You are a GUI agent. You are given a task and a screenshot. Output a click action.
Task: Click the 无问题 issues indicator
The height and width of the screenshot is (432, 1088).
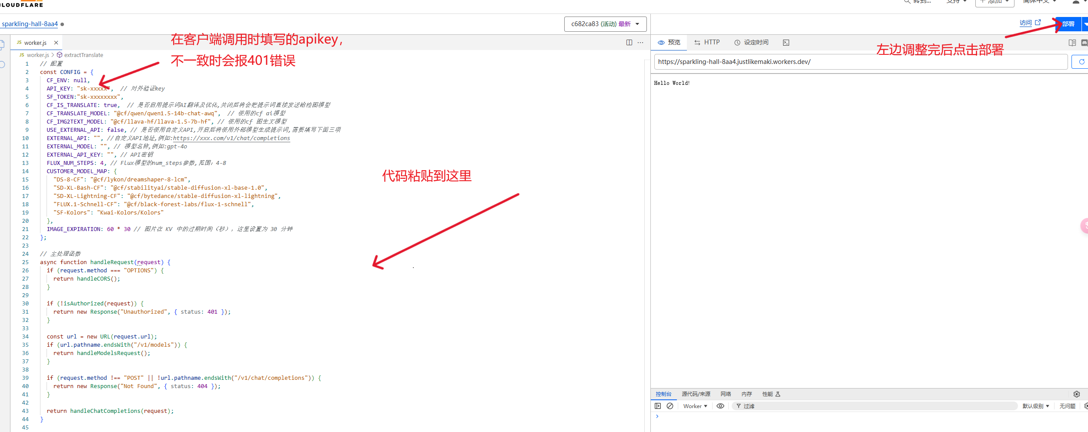[x=1067, y=406]
